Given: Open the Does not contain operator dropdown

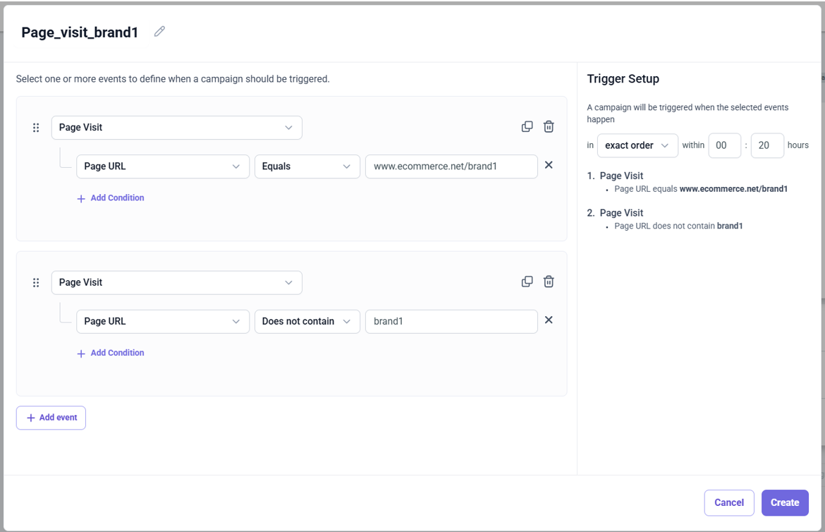Looking at the screenshot, I should point(307,321).
